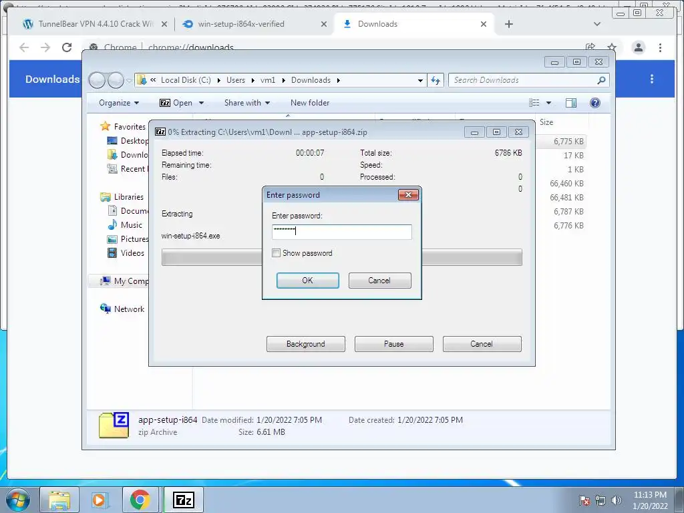This screenshot has height=513, width=684.
Task: Switch to Chrome from taskbar
Action: (x=140, y=500)
